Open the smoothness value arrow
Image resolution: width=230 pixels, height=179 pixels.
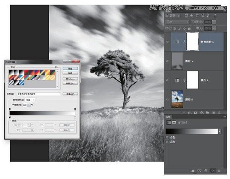point(29,105)
